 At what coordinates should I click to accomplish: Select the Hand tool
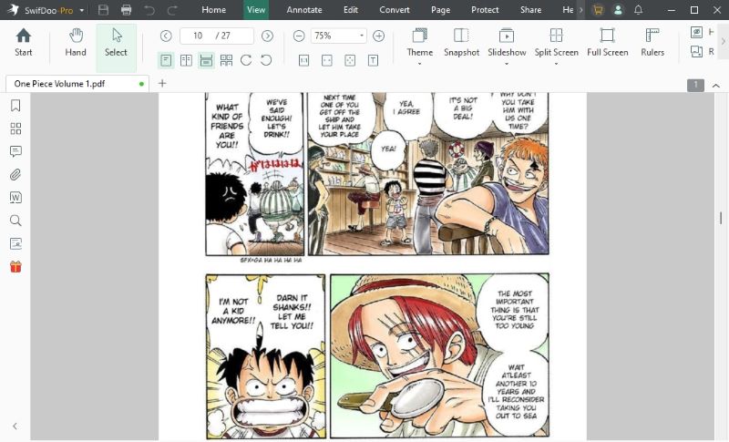(76, 42)
